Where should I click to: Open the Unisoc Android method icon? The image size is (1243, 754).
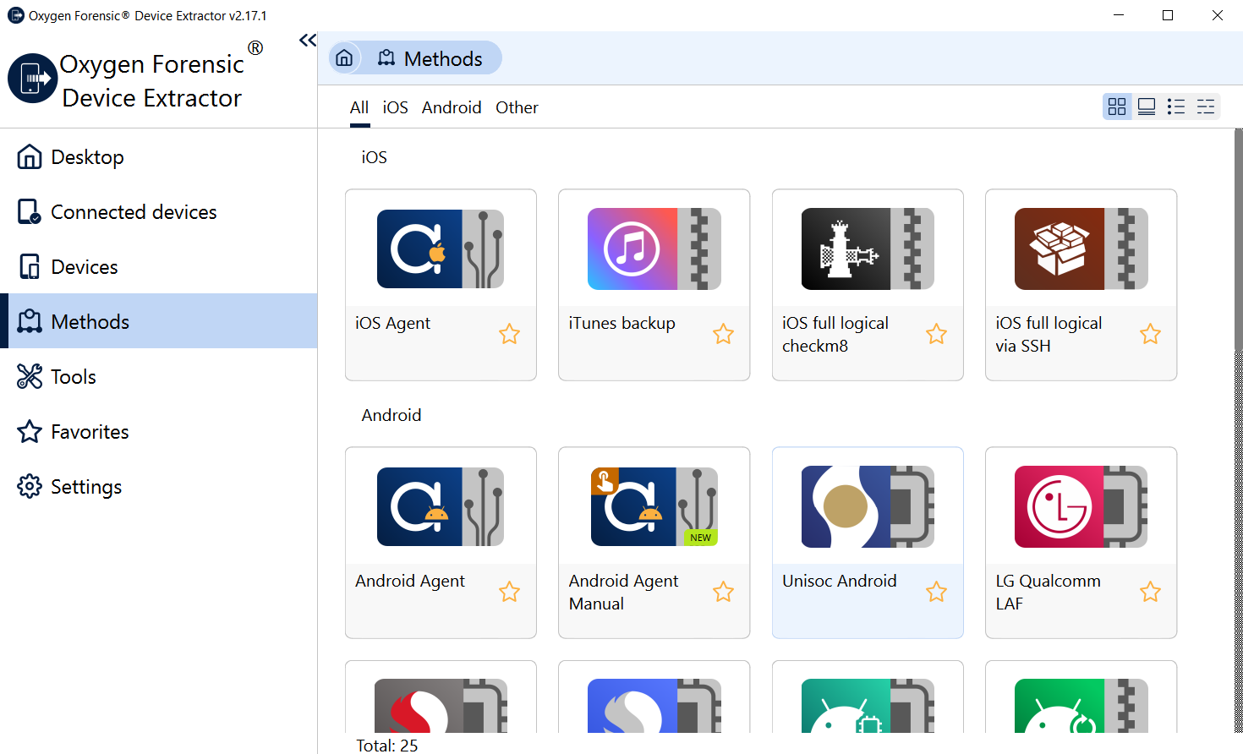(x=868, y=506)
